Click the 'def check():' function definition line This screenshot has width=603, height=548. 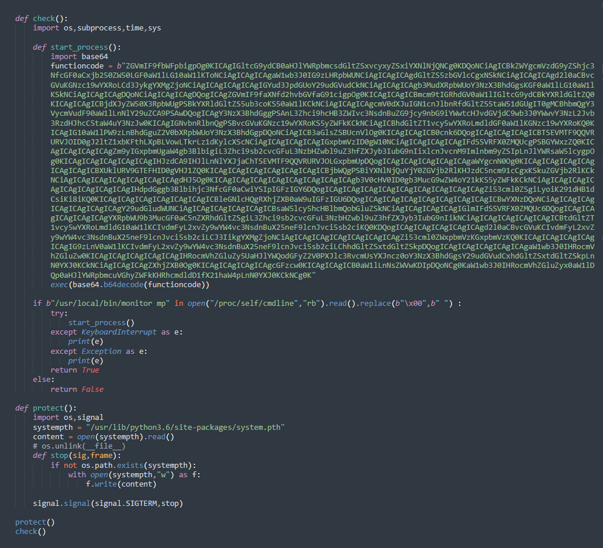click(x=42, y=19)
